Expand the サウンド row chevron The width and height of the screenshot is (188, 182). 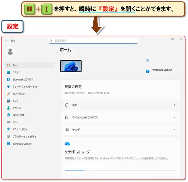(174, 130)
